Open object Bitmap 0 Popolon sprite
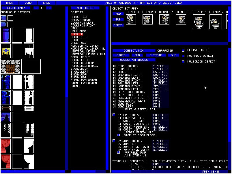Image resolution: width=232 pixels, height=174 pixels. (x=131, y=19)
